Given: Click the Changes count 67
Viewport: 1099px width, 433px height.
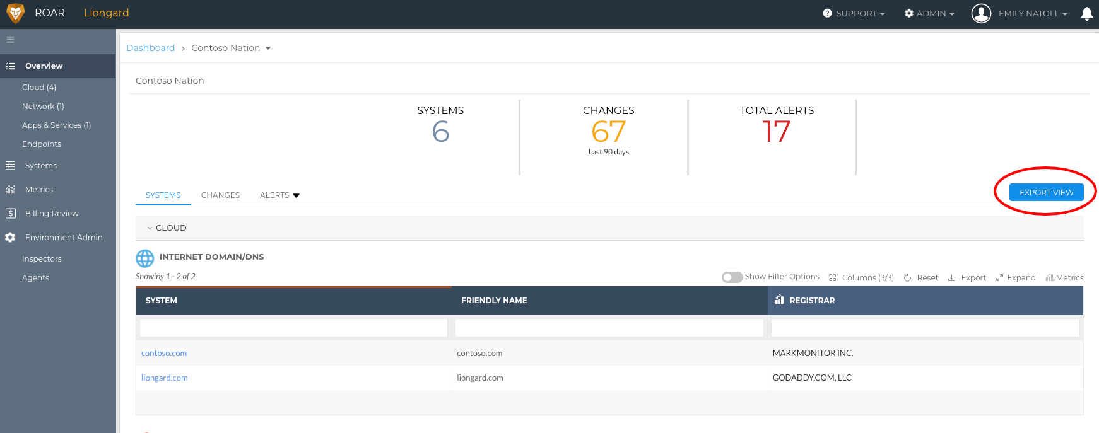Looking at the screenshot, I should click(609, 132).
